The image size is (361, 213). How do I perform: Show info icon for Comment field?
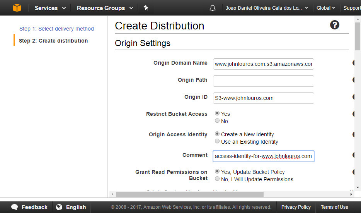tap(353, 155)
